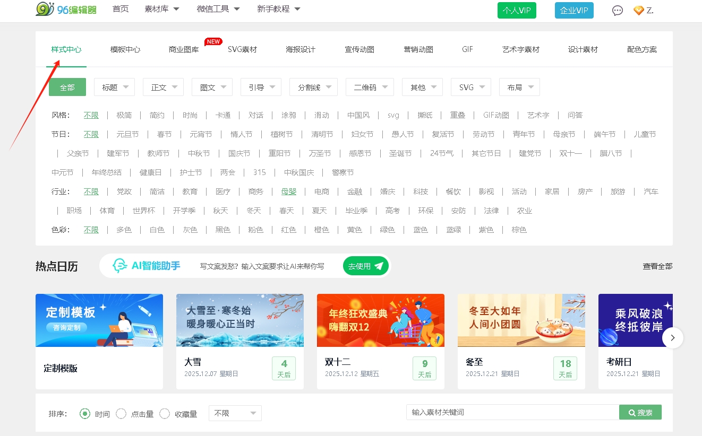
Task: Select the 收藏量 sort radio button
Action: click(165, 414)
